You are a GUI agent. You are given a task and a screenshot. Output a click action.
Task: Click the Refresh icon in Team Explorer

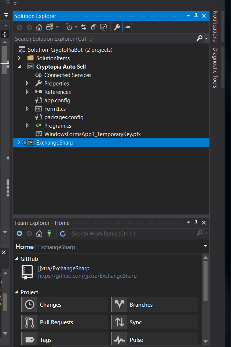[62, 233]
